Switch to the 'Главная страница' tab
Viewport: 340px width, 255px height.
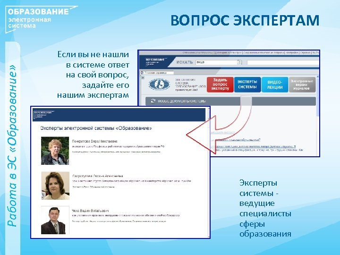click(157, 73)
